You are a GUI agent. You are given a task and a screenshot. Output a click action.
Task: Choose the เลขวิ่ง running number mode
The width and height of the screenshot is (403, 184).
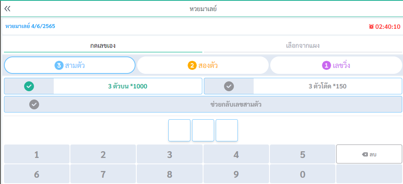point(336,65)
